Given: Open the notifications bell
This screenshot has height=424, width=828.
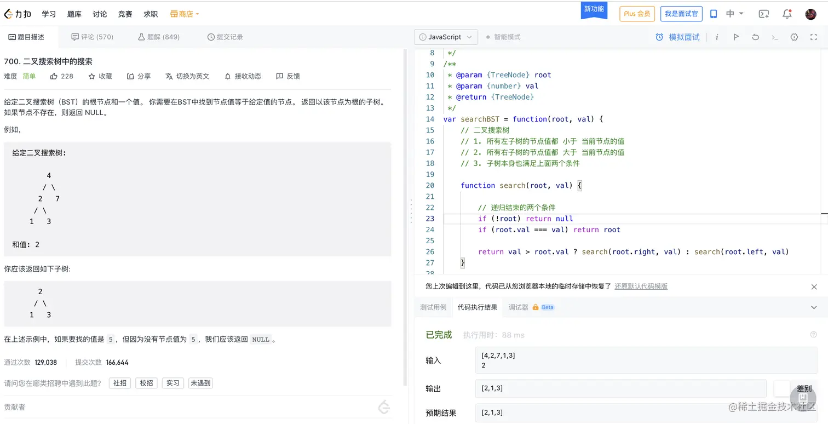Looking at the screenshot, I should pos(787,14).
